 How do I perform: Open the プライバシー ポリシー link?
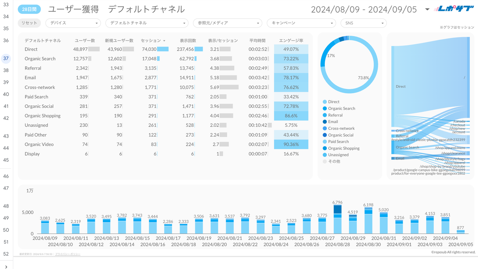pyautogui.click(x=67, y=254)
